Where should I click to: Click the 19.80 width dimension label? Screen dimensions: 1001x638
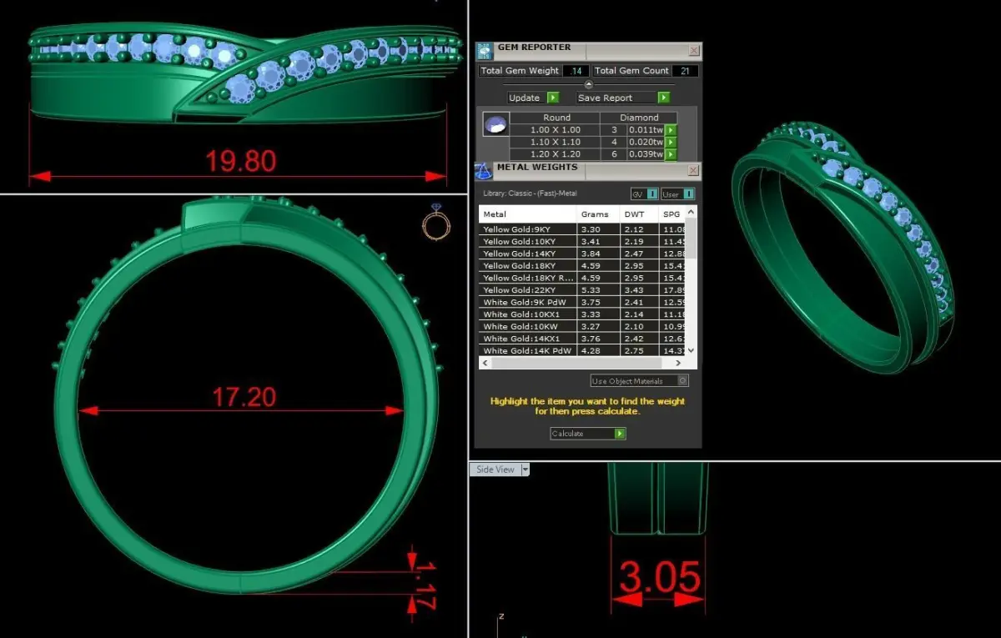[x=241, y=161]
